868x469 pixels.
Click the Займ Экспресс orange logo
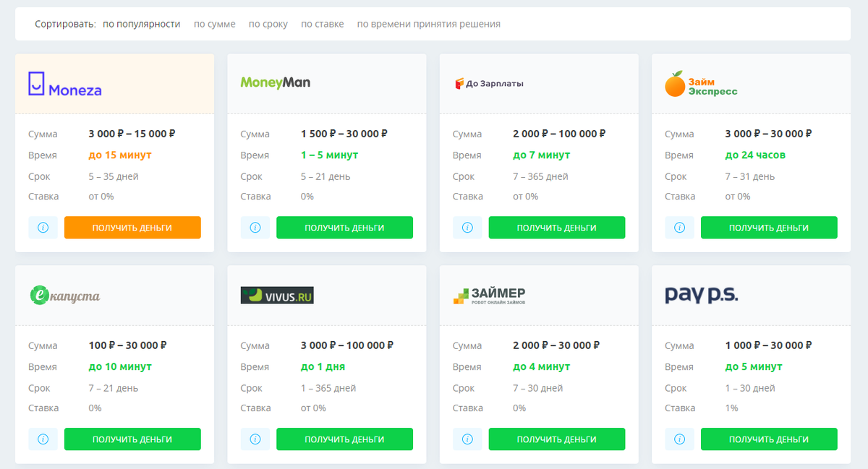click(701, 84)
